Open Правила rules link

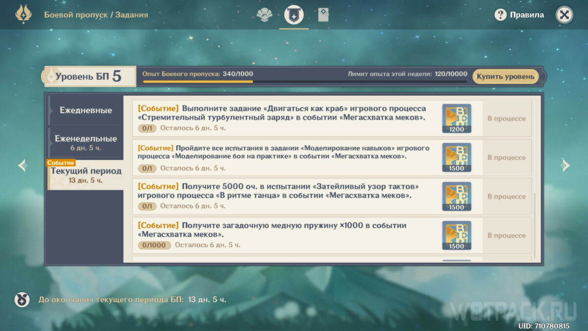click(x=527, y=15)
